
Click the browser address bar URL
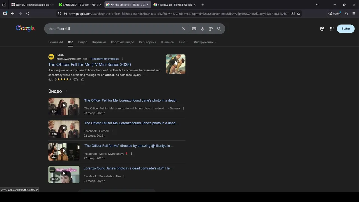pos(178,13)
